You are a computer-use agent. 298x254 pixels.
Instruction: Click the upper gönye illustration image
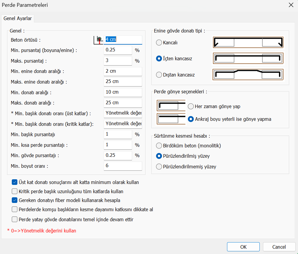coord(171,105)
